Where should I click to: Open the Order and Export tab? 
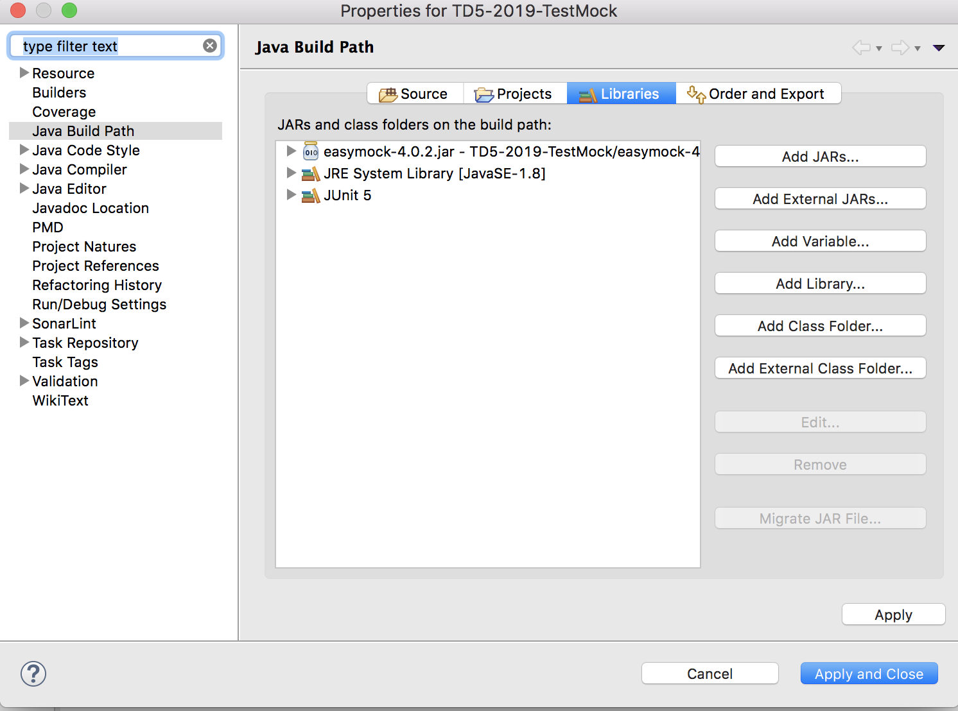(758, 94)
